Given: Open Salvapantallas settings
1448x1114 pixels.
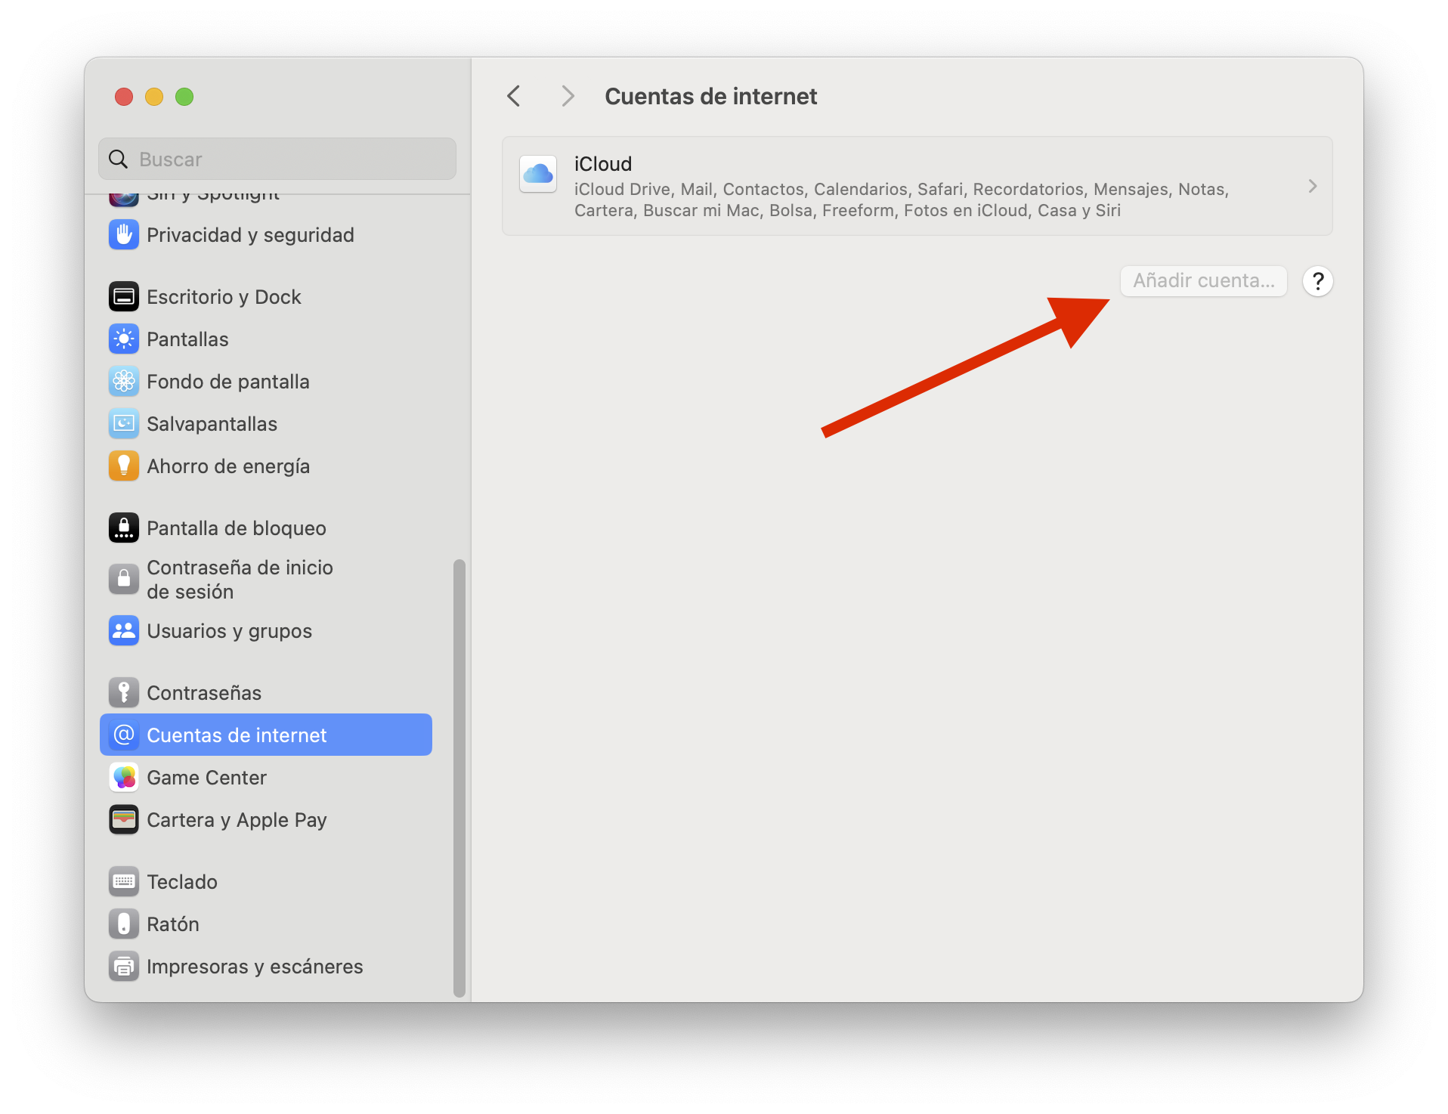Looking at the screenshot, I should point(212,424).
